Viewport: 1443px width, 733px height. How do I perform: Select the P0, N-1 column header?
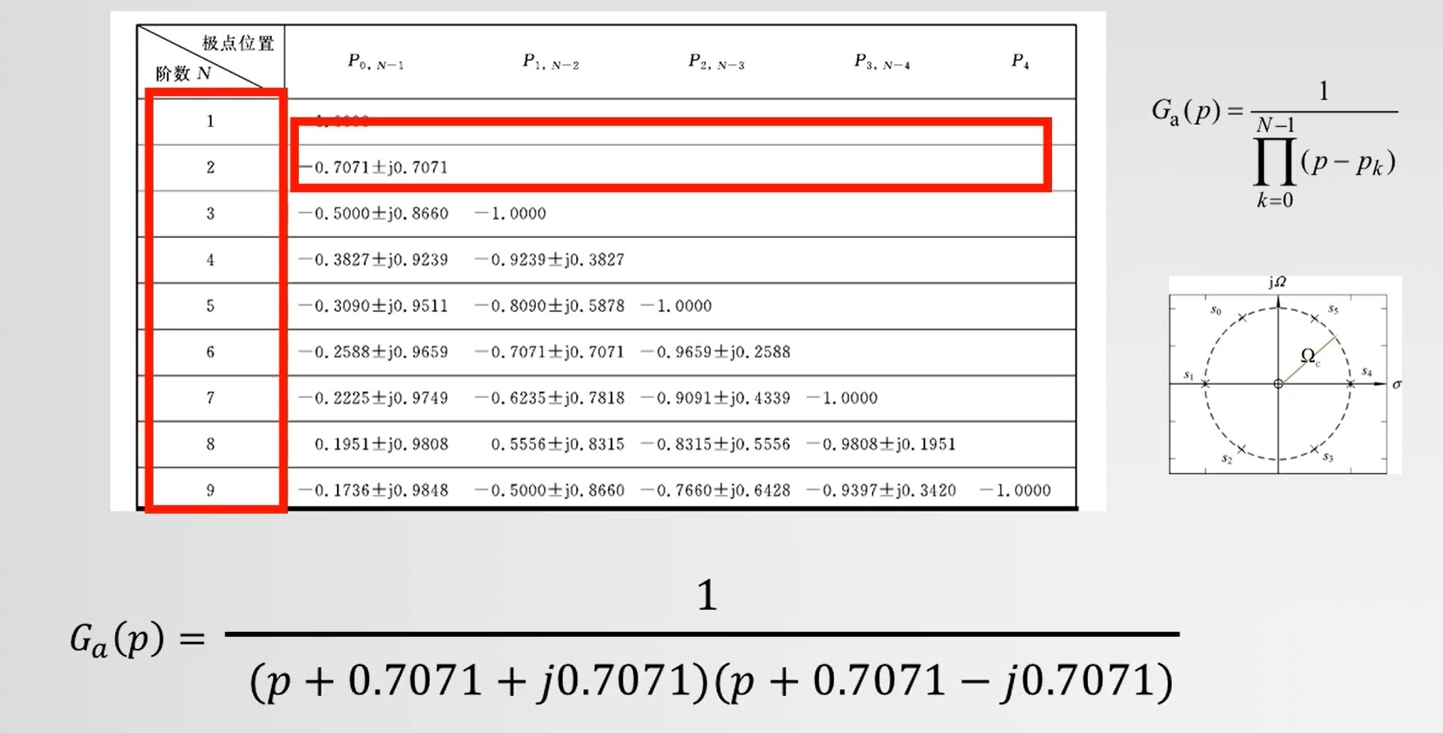(x=376, y=62)
